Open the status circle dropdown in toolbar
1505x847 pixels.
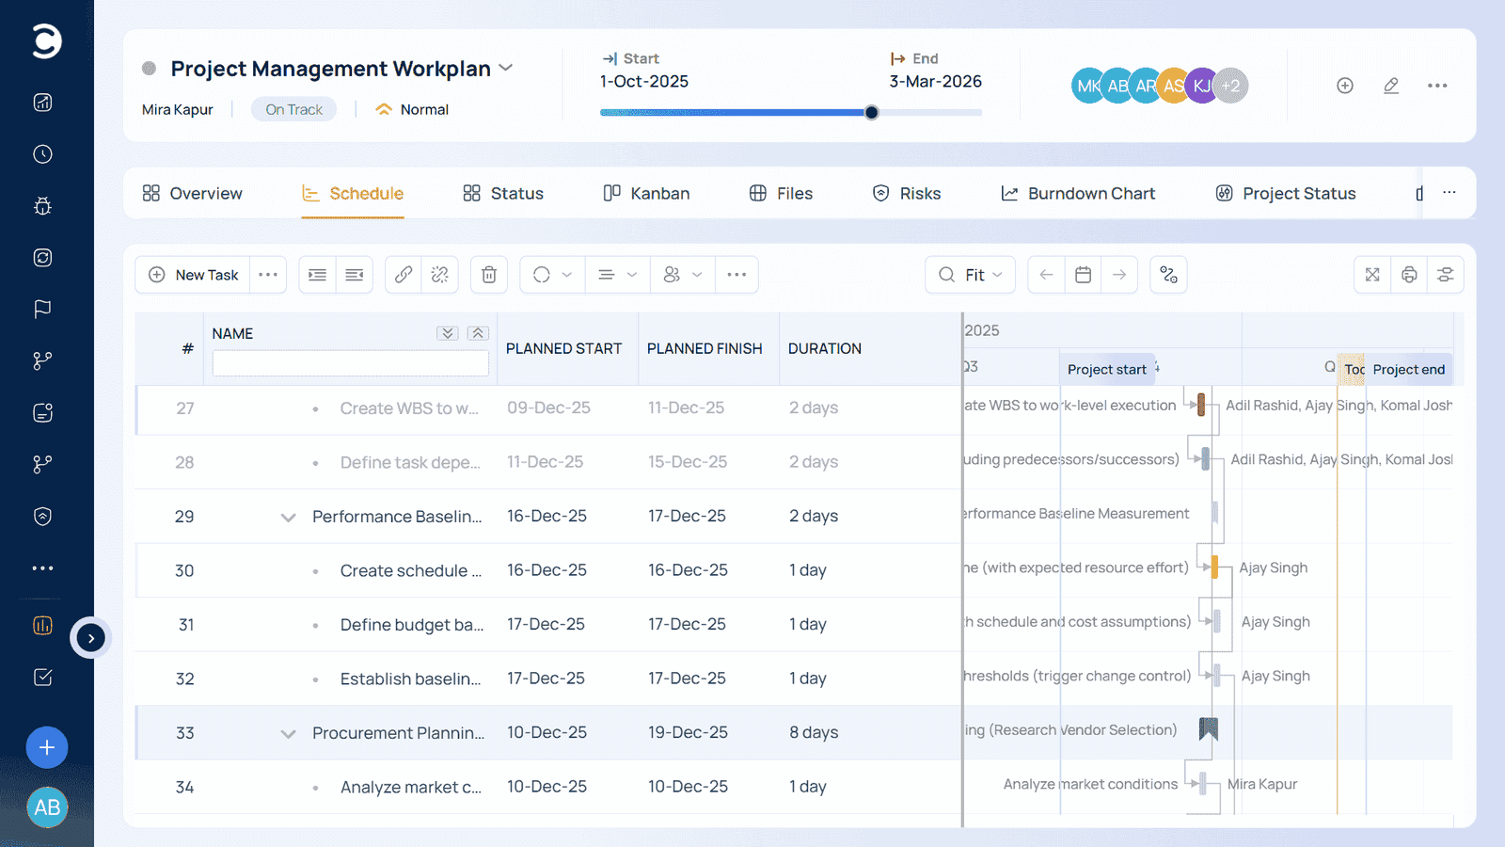552,275
